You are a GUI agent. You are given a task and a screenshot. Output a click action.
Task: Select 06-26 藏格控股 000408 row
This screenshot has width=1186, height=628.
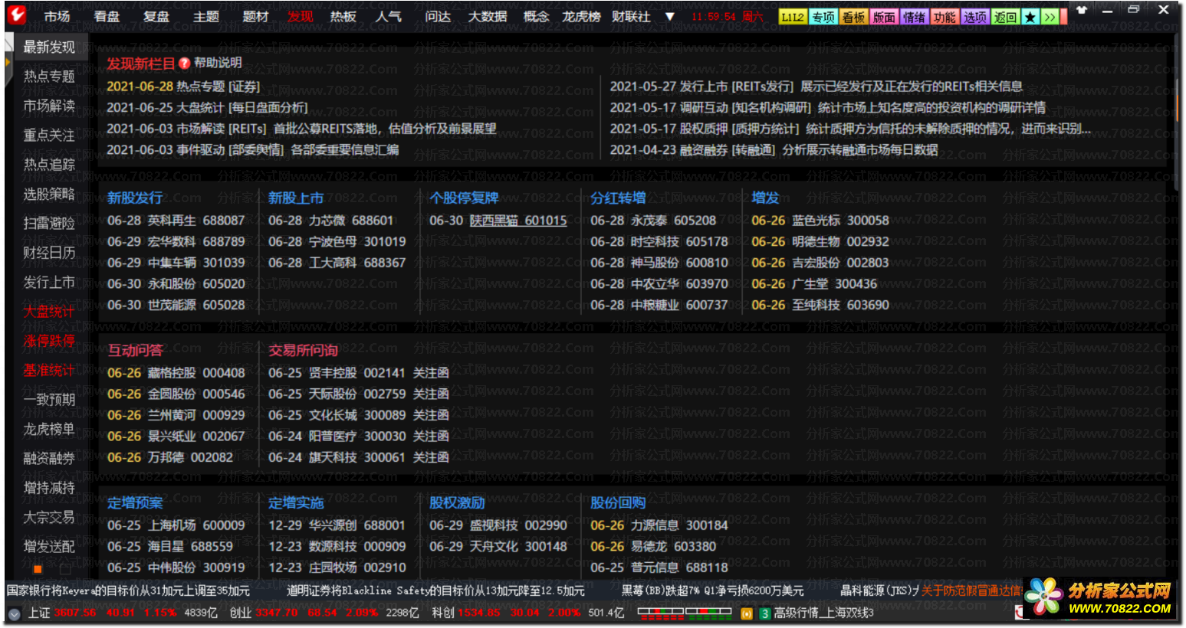[x=176, y=373]
